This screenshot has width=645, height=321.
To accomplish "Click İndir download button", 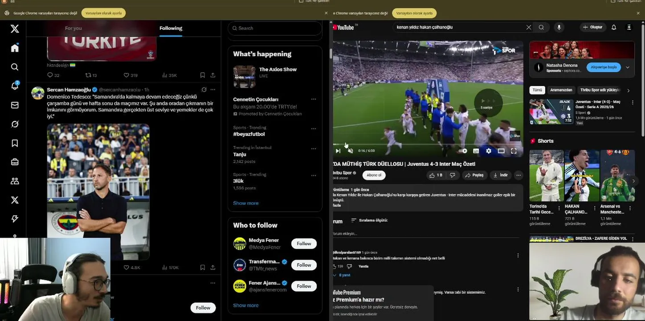I will point(500,175).
